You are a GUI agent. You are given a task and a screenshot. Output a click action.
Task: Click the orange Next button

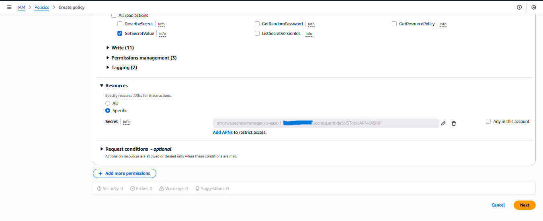[525, 205]
